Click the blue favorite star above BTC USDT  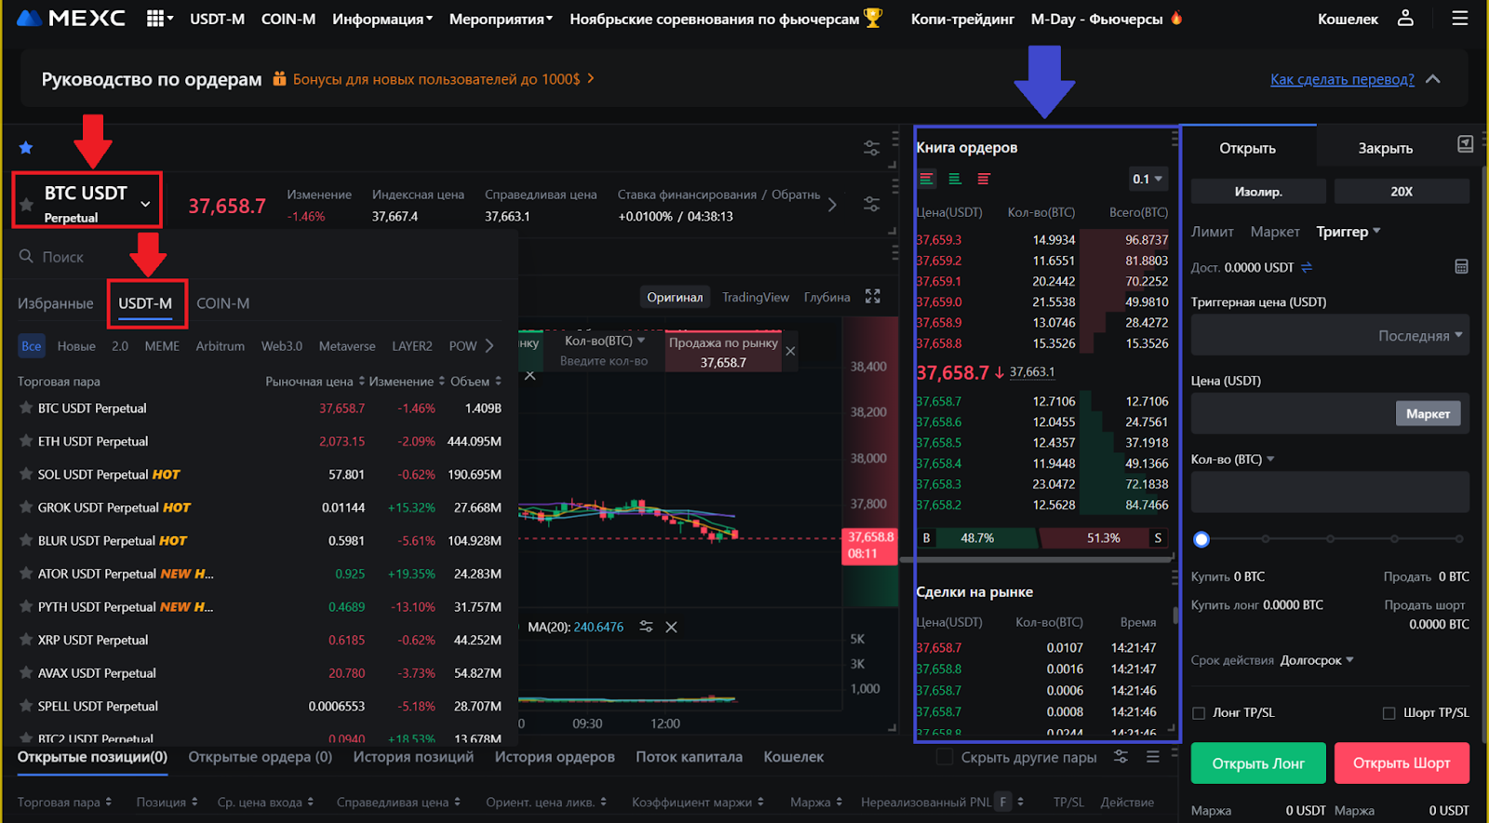26,148
